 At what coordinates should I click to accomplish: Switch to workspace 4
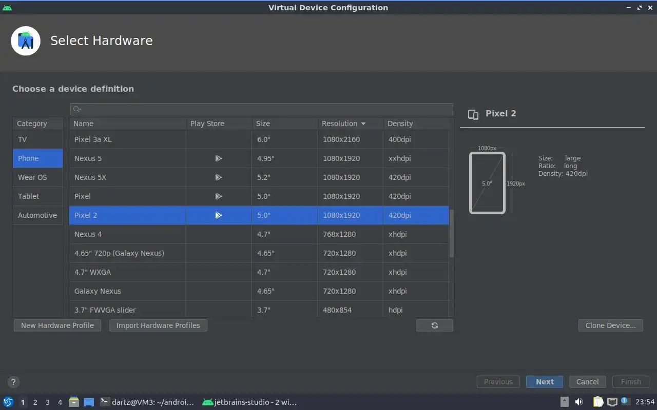60,402
